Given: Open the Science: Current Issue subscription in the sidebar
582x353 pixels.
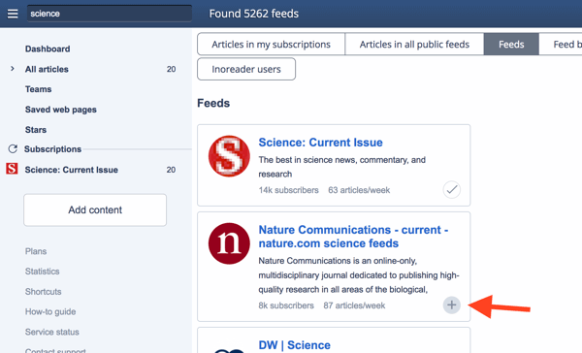Looking at the screenshot, I should [71, 170].
